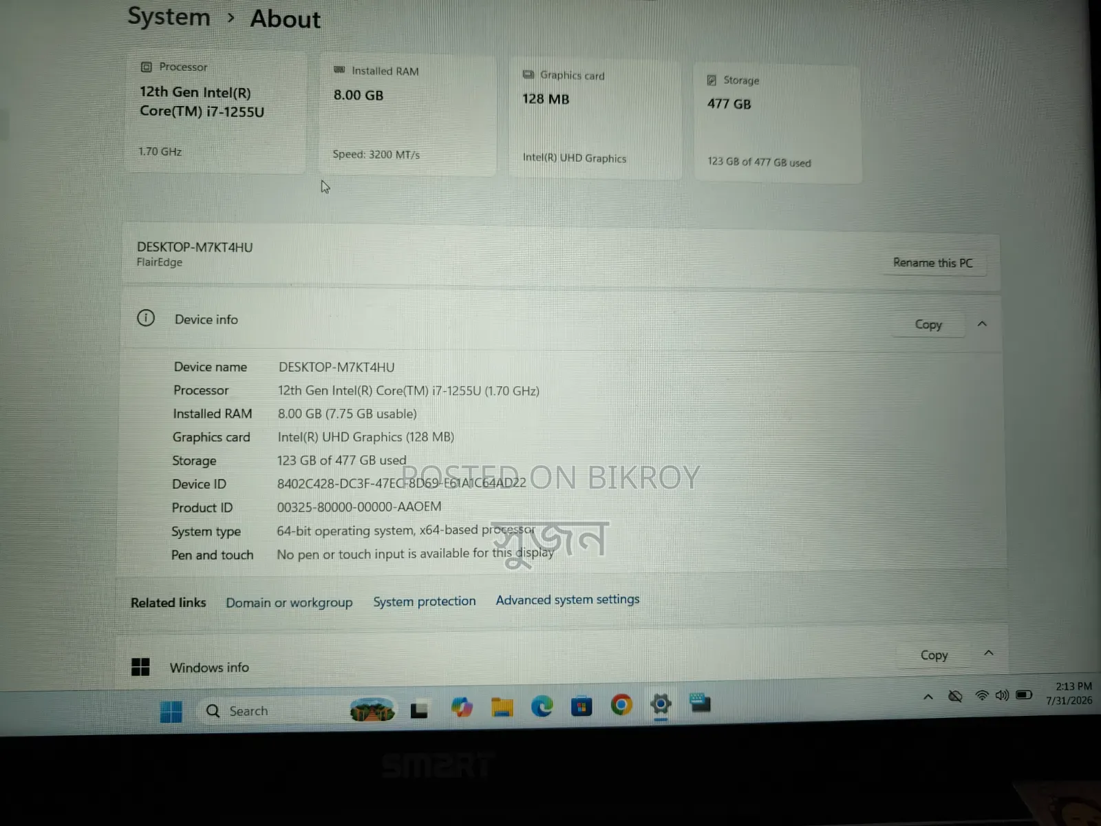Open File Explorer from the taskbar

click(502, 707)
